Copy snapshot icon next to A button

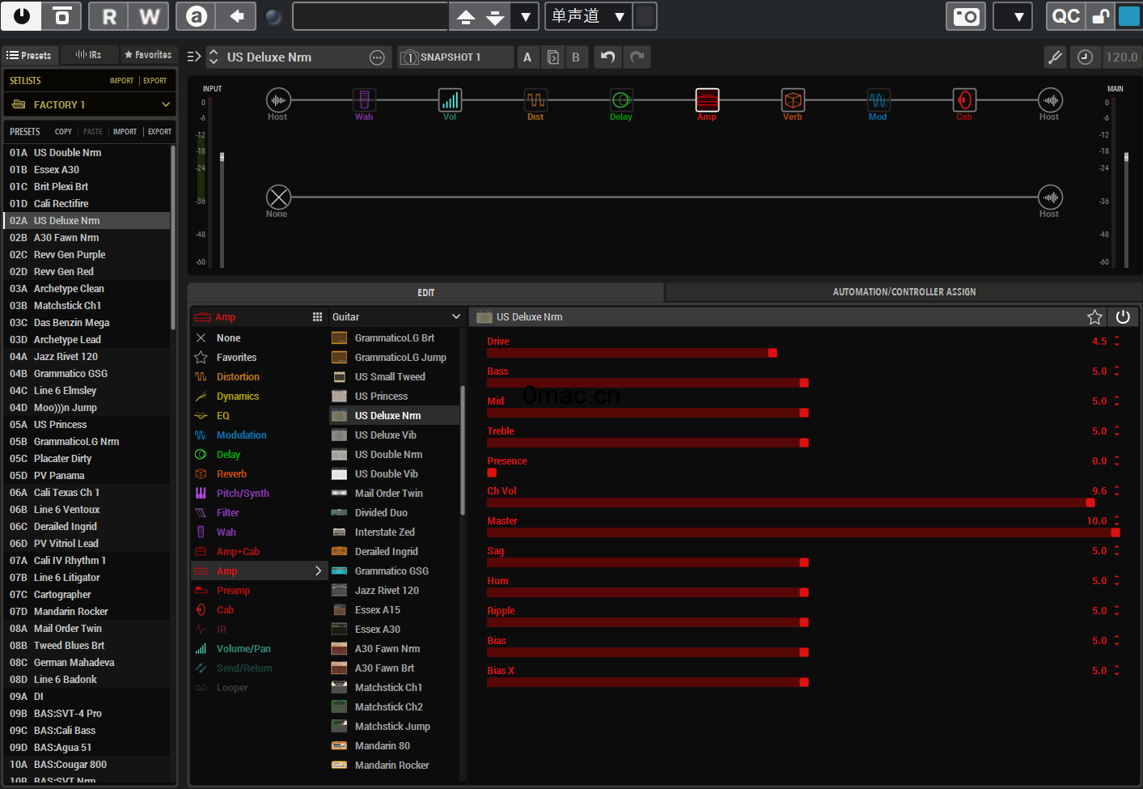coord(552,57)
